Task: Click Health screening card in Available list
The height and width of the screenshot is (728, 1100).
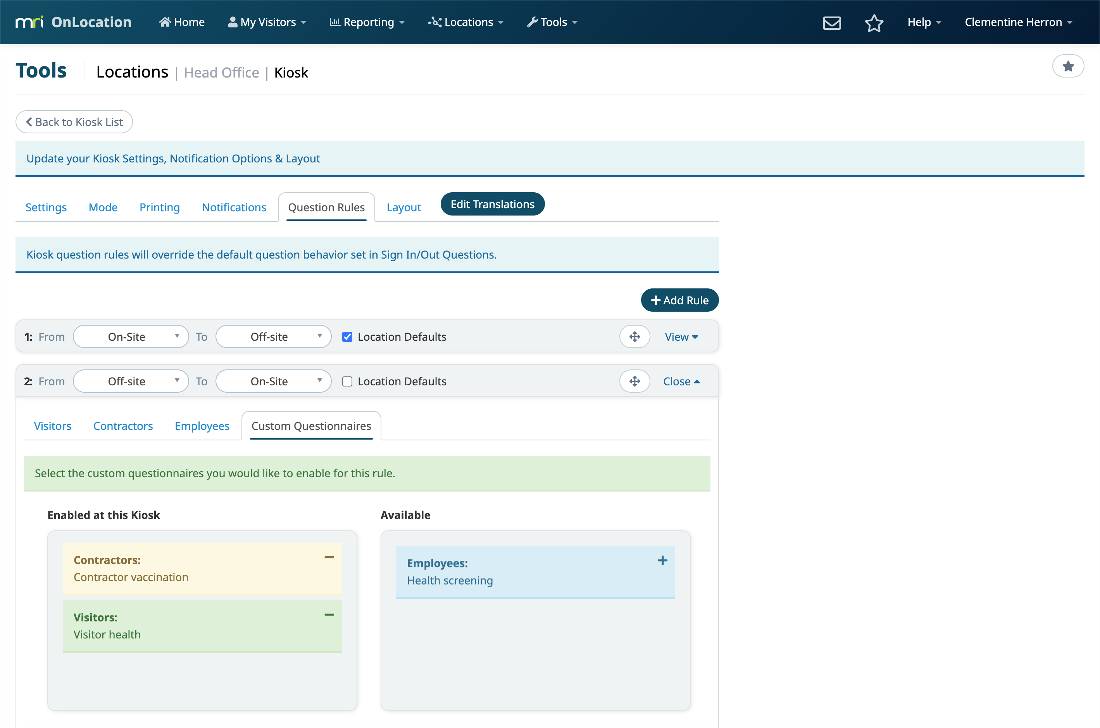Action: [535, 571]
